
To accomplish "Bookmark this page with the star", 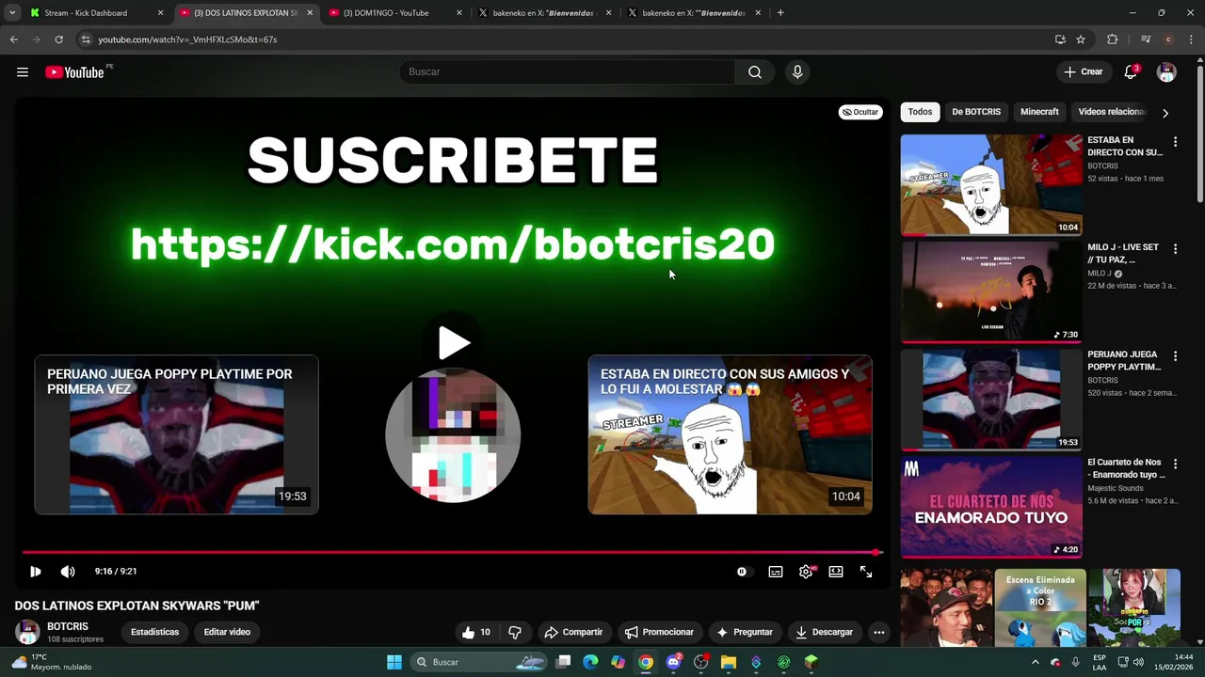I will 1081,39.
